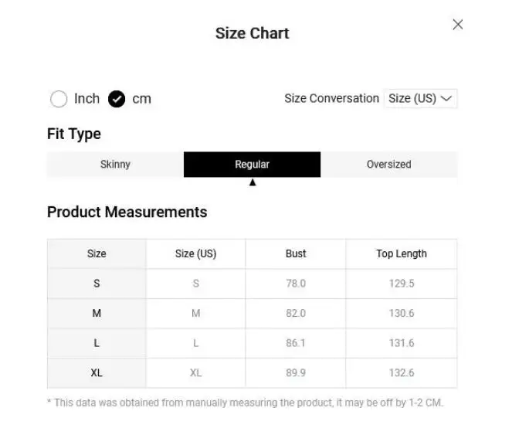Select the XL size row label

tap(97, 372)
